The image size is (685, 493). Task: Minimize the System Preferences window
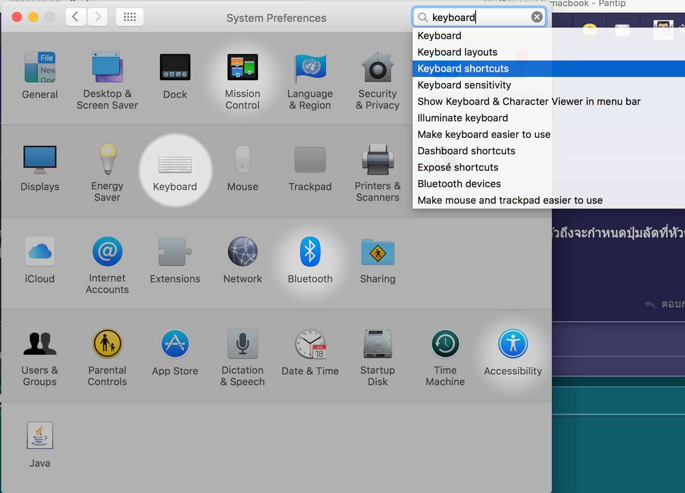[x=33, y=17]
